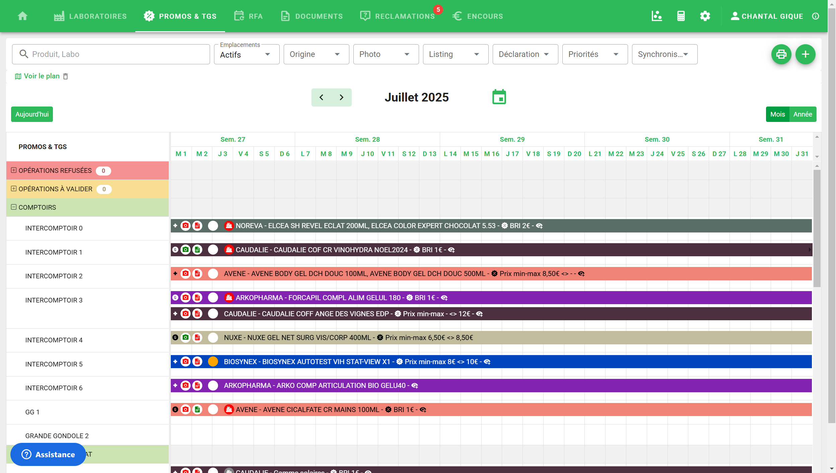Open the Déclaration dropdown
Image resolution: width=836 pixels, height=473 pixels.
[525, 54]
